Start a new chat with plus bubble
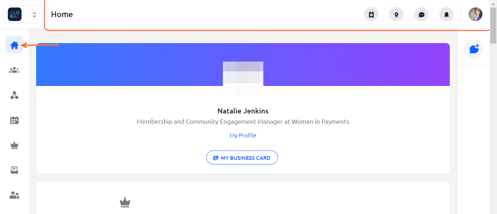The width and height of the screenshot is (497, 214). (x=473, y=49)
